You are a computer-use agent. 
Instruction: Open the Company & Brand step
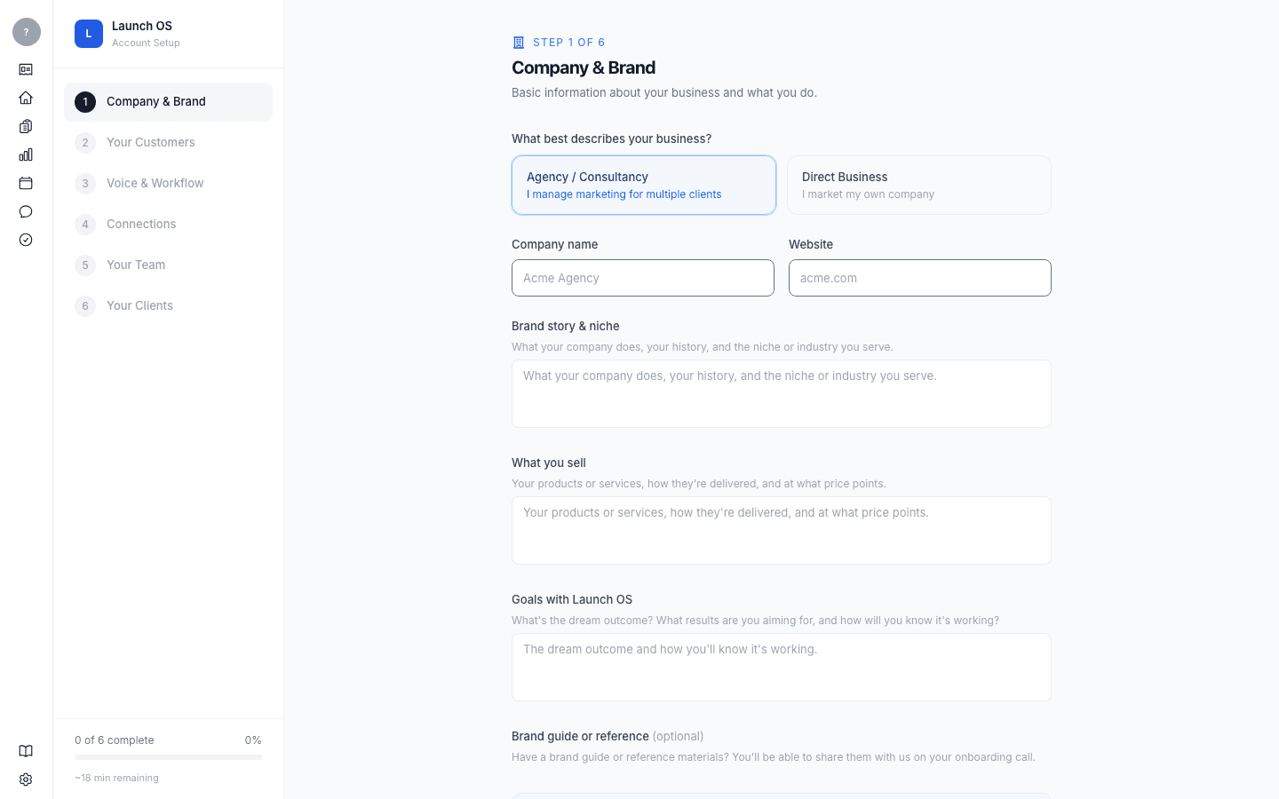[x=168, y=102]
